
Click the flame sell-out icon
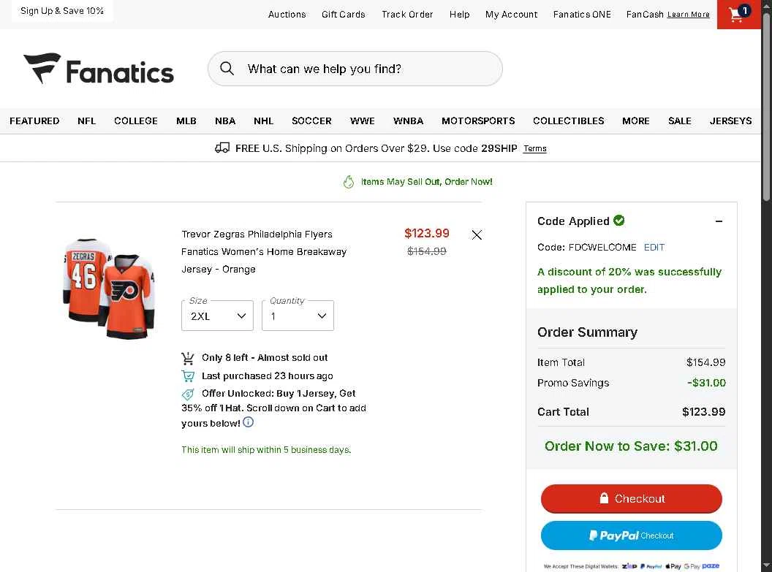pos(349,182)
